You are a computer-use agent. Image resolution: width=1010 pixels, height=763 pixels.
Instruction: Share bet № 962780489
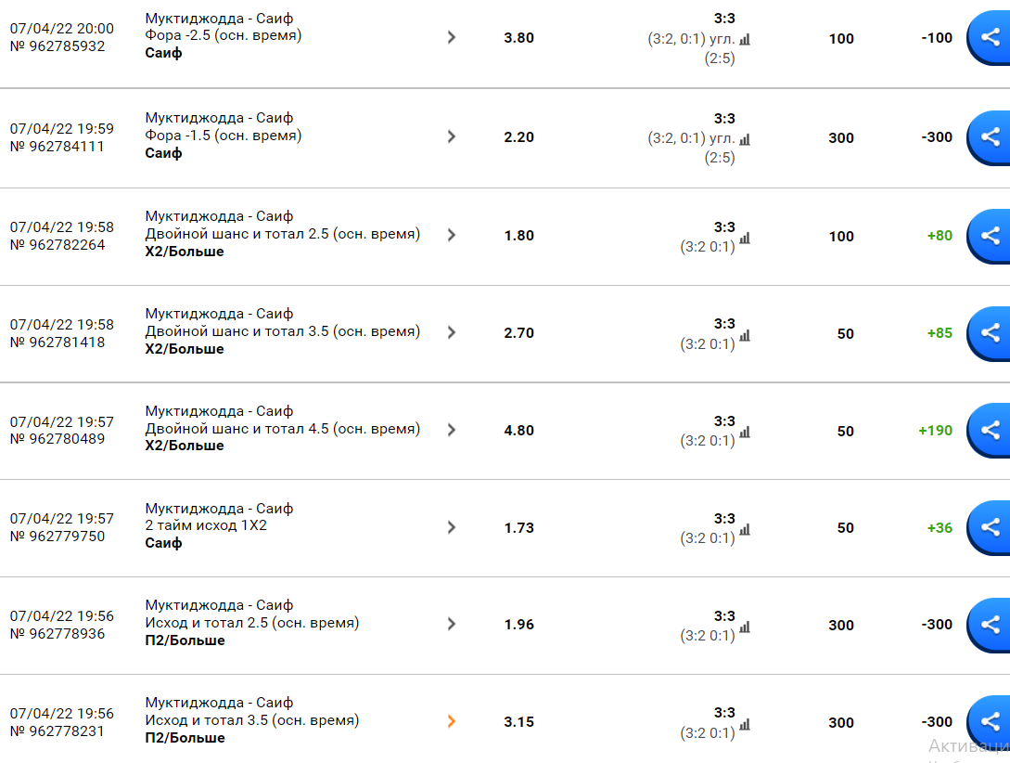pyautogui.click(x=990, y=431)
